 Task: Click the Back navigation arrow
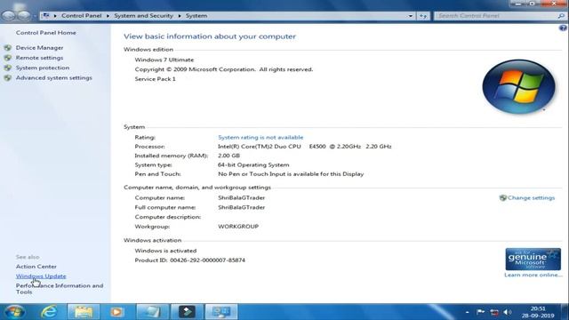[9, 16]
